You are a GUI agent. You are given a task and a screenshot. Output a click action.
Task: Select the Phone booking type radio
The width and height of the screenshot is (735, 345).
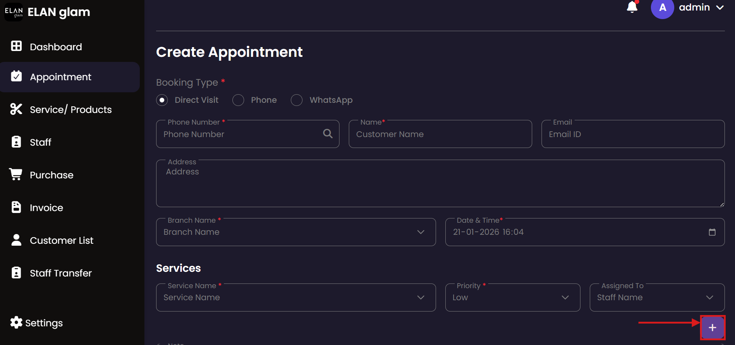238,100
